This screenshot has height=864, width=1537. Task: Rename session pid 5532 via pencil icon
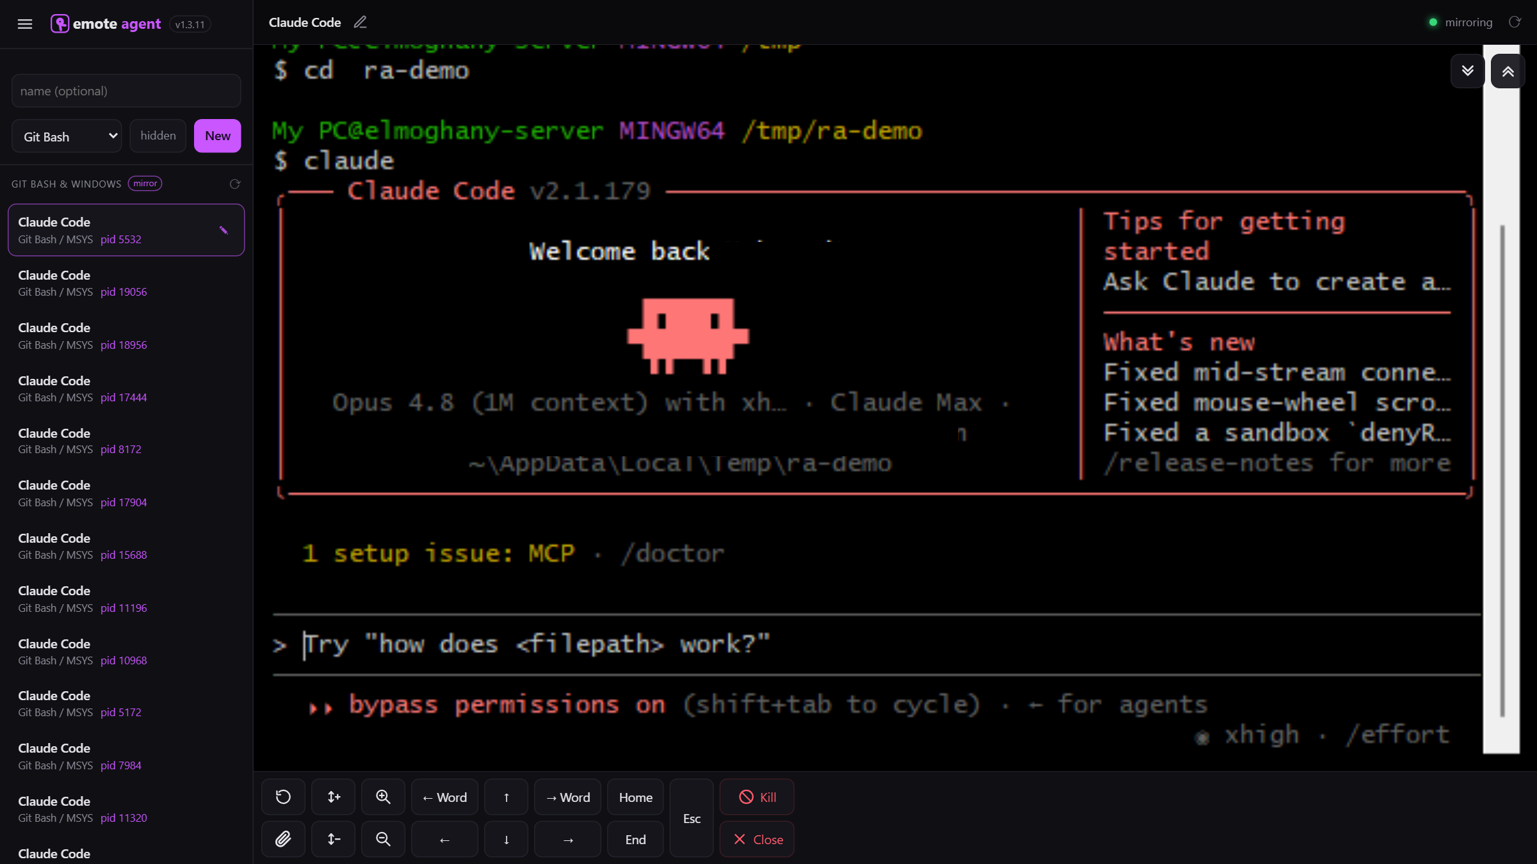224,230
